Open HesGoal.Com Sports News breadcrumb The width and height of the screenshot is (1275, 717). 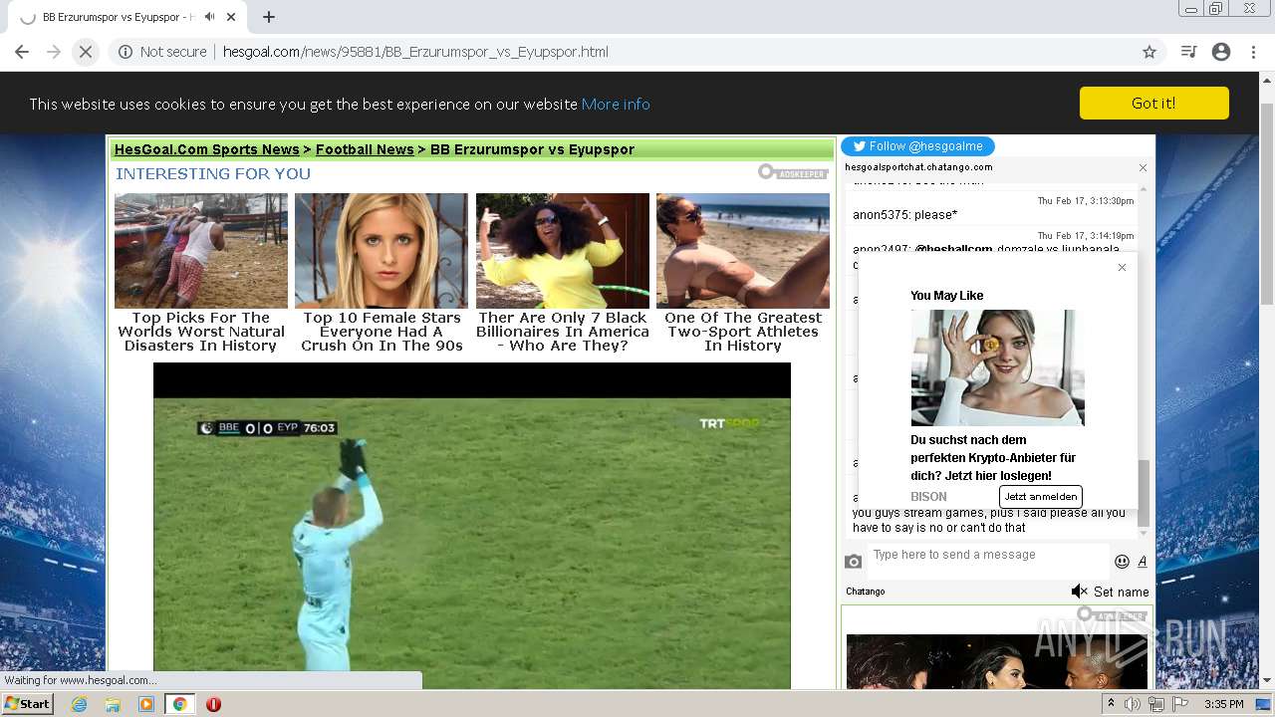[x=206, y=149]
